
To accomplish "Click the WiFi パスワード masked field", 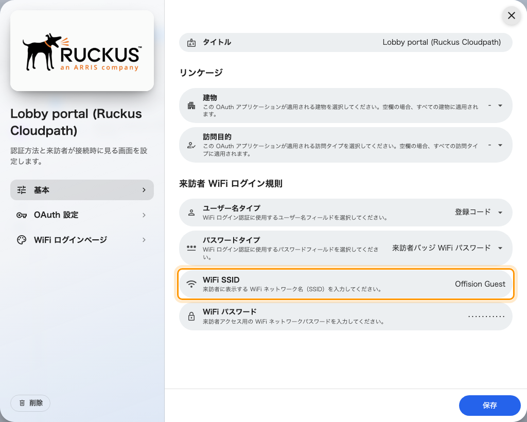I will coord(486,316).
